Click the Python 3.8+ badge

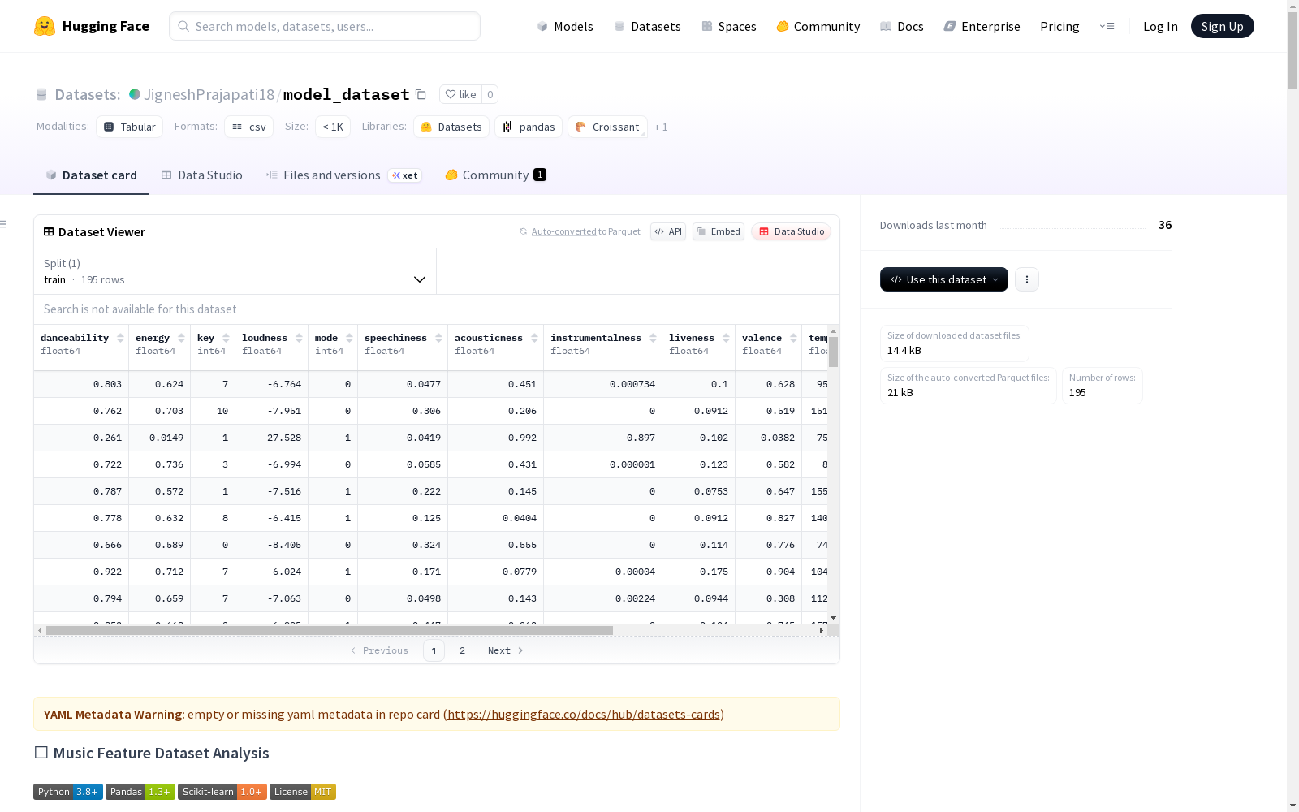[x=68, y=792]
